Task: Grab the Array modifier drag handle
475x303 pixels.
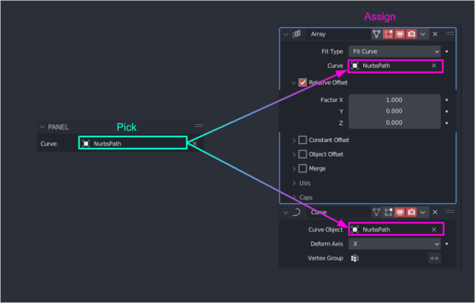Action: click(449, 34)
